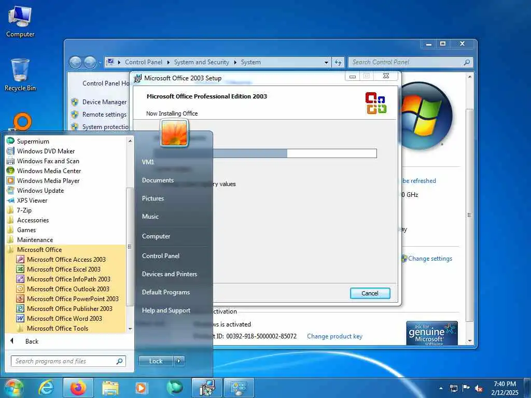This screenshot has height=398, width=531.
Task: Launch Microsoft Office Access 2003
Action: pyautogui.click(x=66, y=259)
